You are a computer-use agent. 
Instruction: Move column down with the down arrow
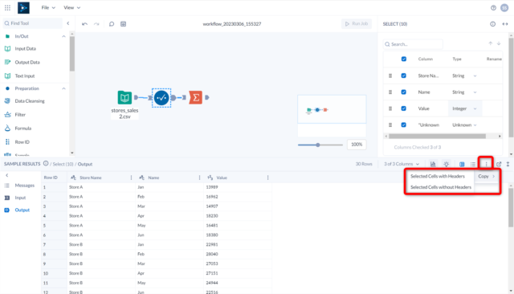(499, 43)
